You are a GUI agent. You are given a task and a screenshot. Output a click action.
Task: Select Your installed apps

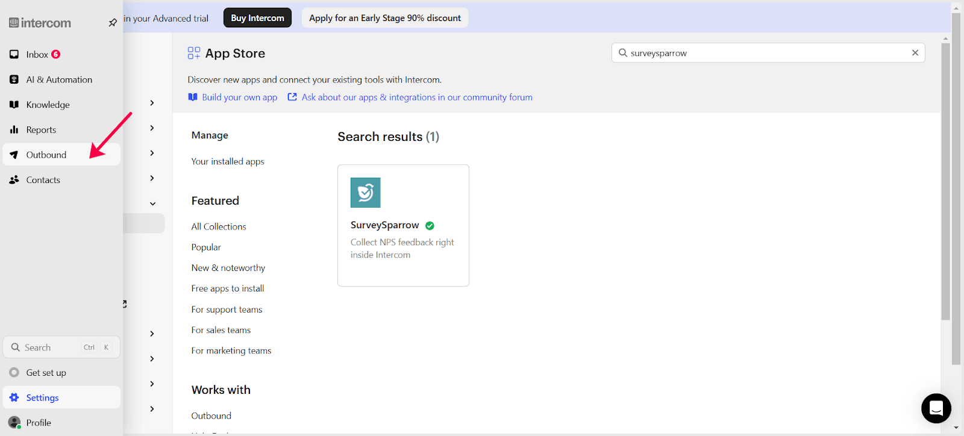pos(228,161)
